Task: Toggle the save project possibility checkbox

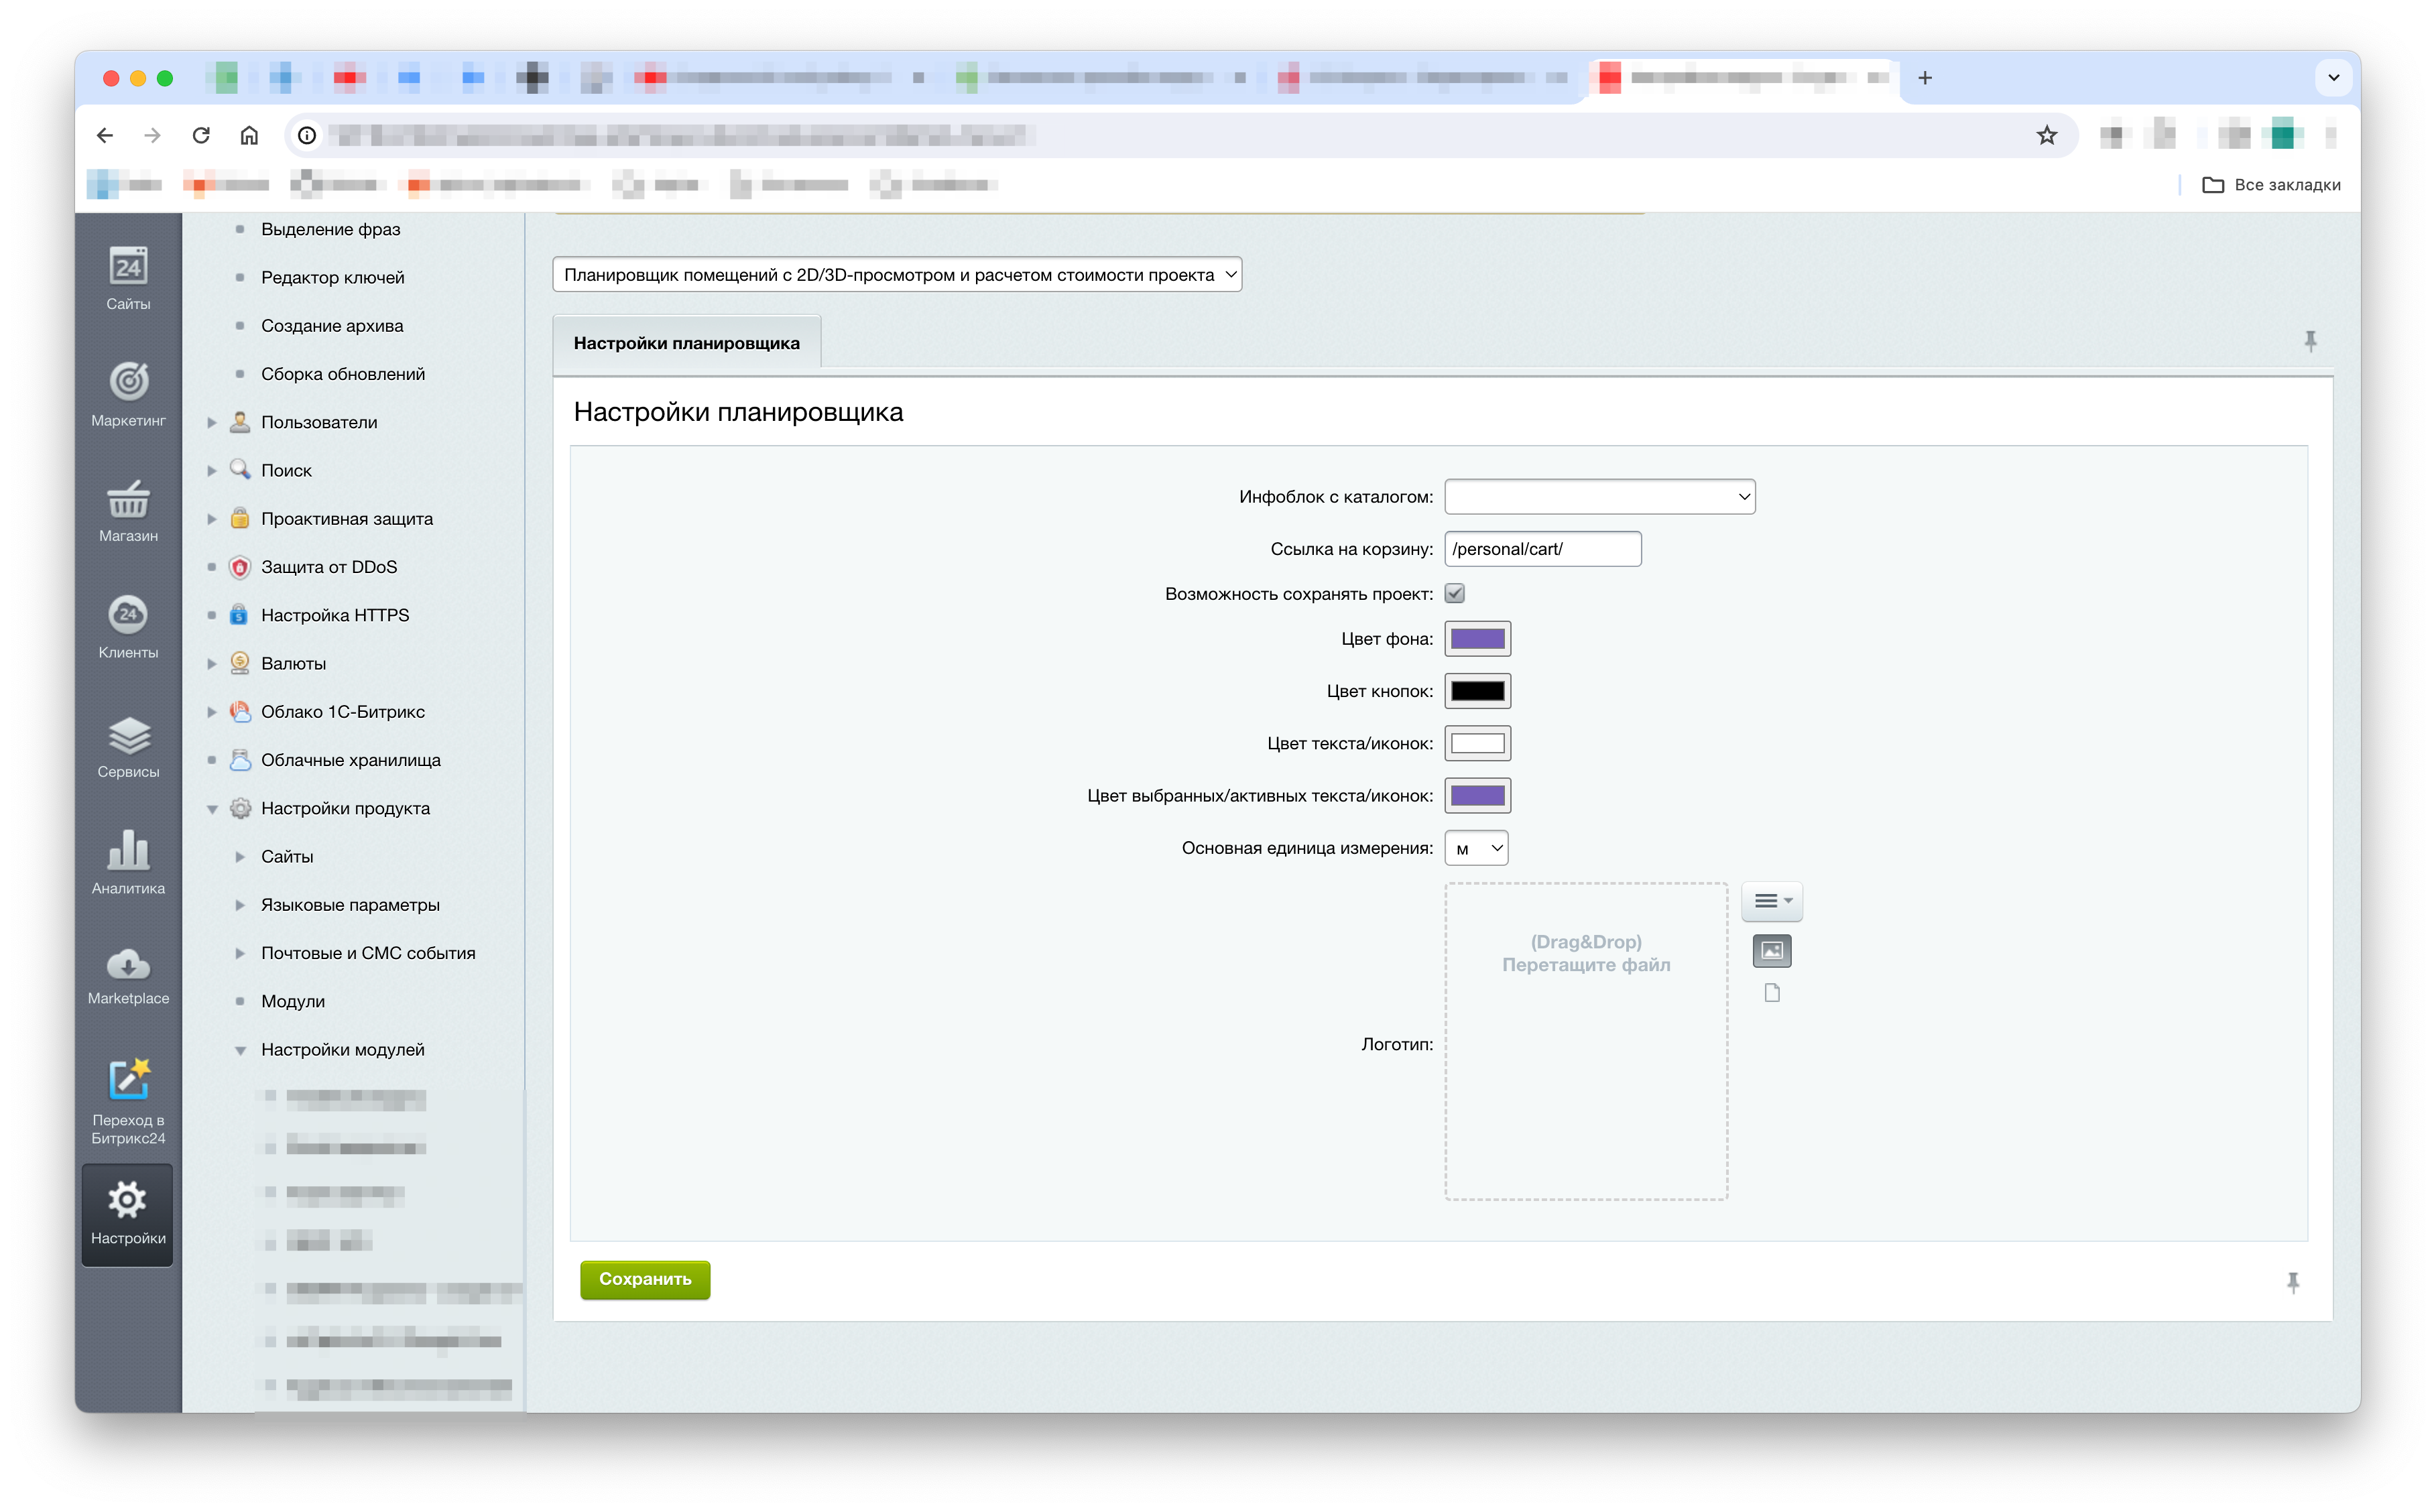Action: (x=1454, y=594)
